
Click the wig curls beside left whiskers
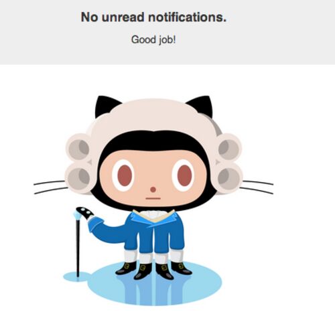click(78, 163)
